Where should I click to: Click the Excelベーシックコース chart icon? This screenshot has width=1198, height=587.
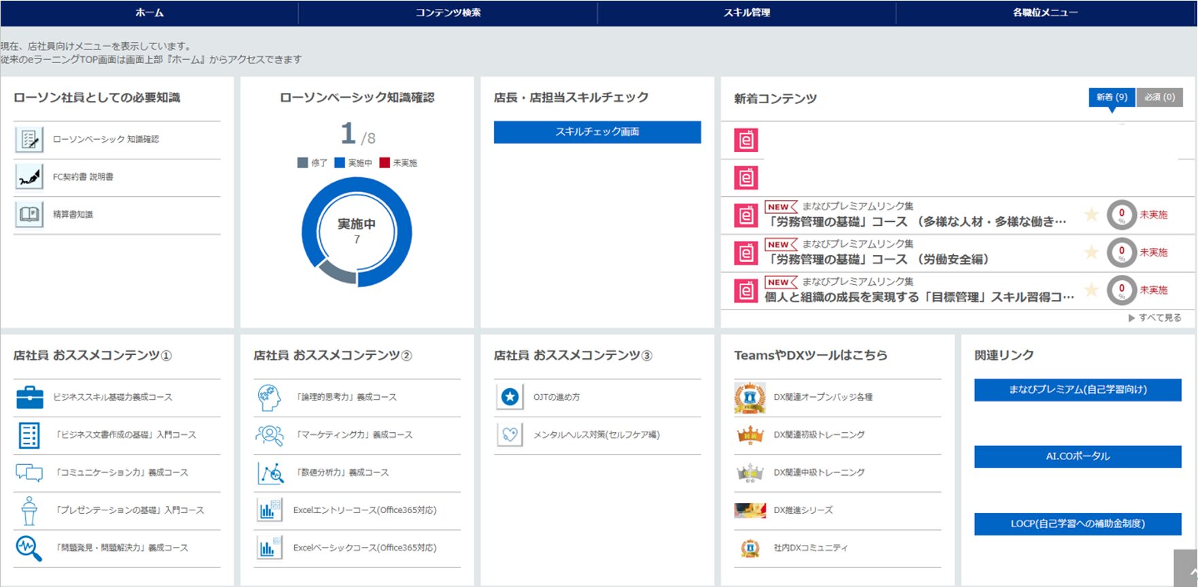270,548
